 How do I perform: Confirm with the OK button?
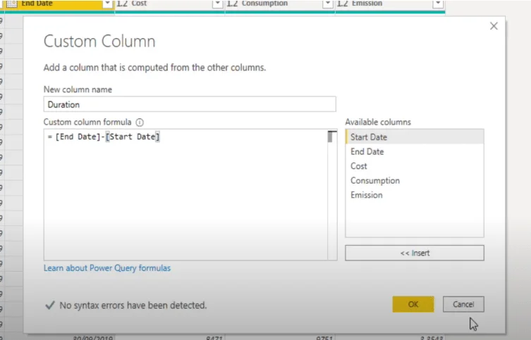[x=413, y=304]
